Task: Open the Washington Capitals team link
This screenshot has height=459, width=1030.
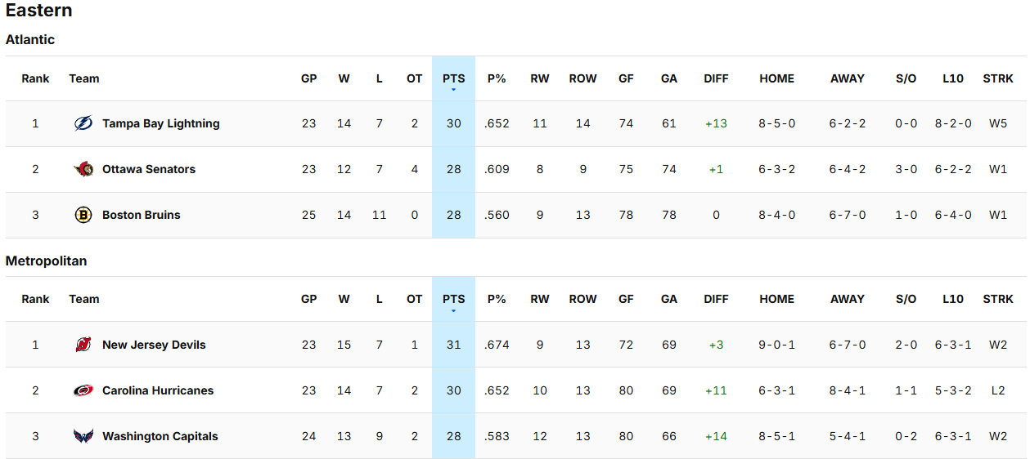Action: pyautogui.click(x=160, y=437)
